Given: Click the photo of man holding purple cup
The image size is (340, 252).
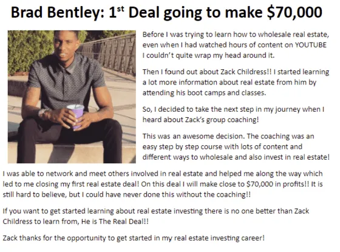Looking at the screenshot, I should [x=72, y=97].
